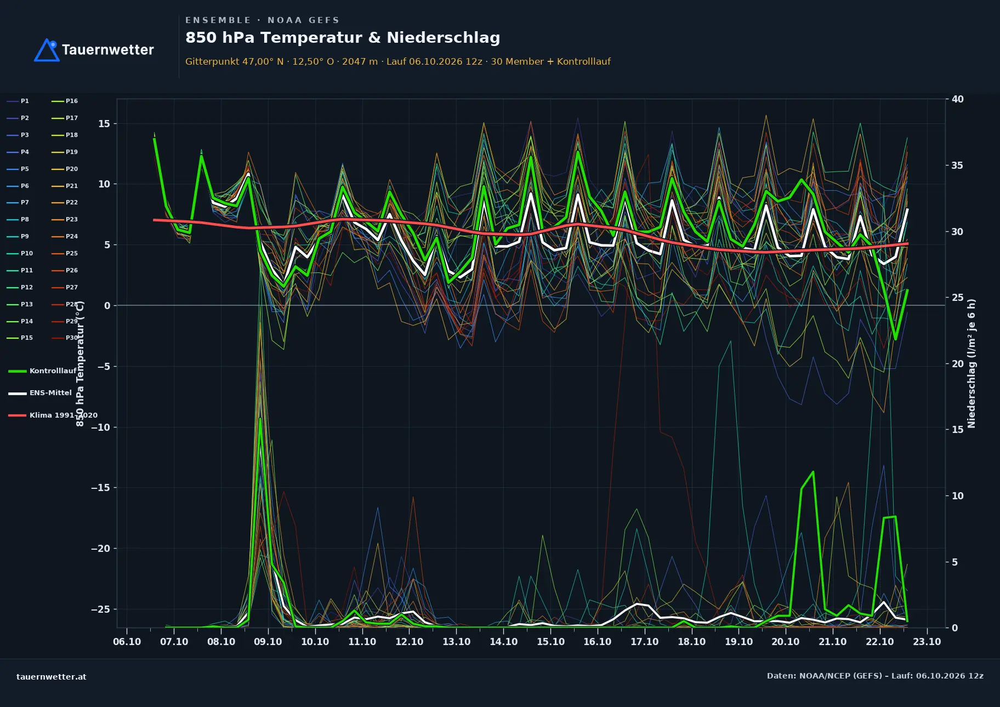Click the 07.10 date tick label
The width and height of the screenshot is (1000, 707).
(x=174, y=642)
